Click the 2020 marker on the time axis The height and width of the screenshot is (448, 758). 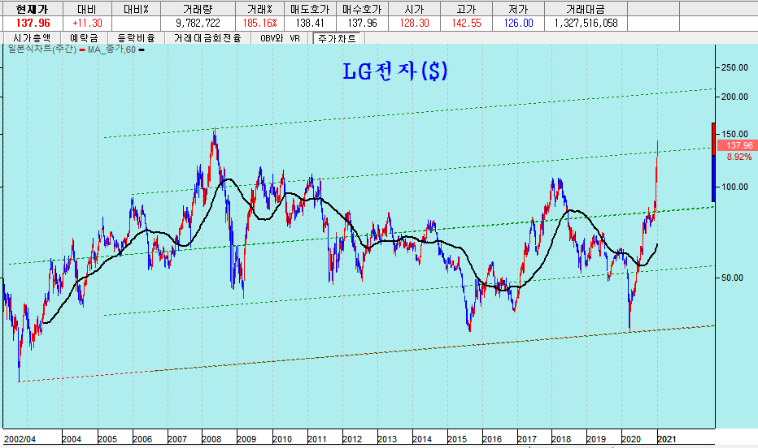coord(631,439)
